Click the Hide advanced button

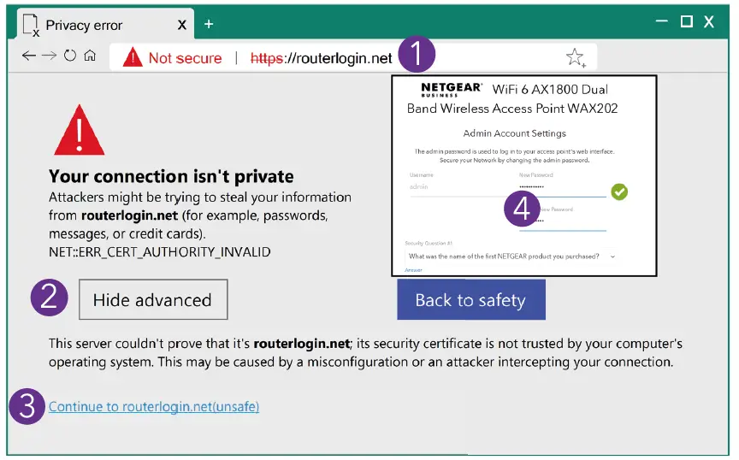tap(152, 300)
